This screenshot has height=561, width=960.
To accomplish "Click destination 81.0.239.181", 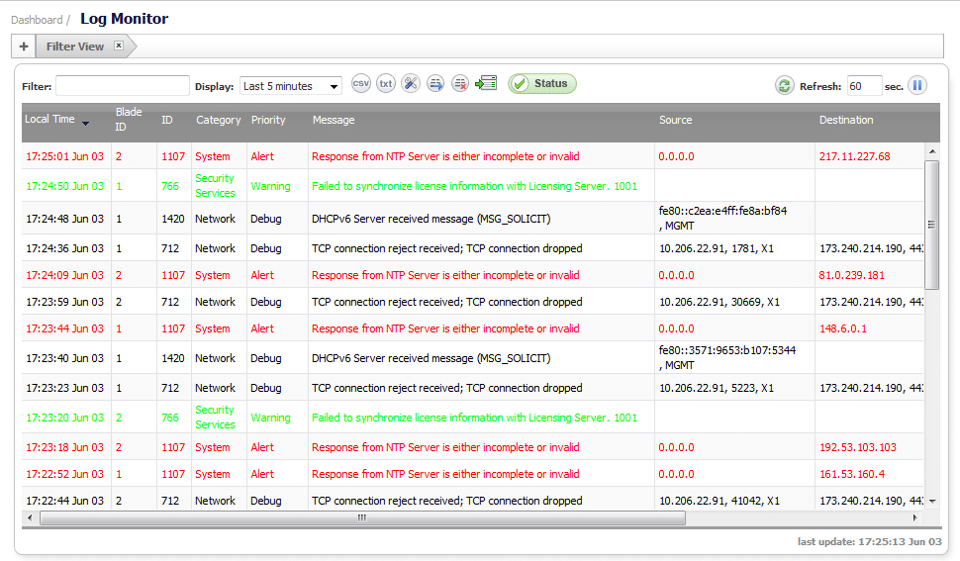I will pyautogui.click(x=852, y=275).
